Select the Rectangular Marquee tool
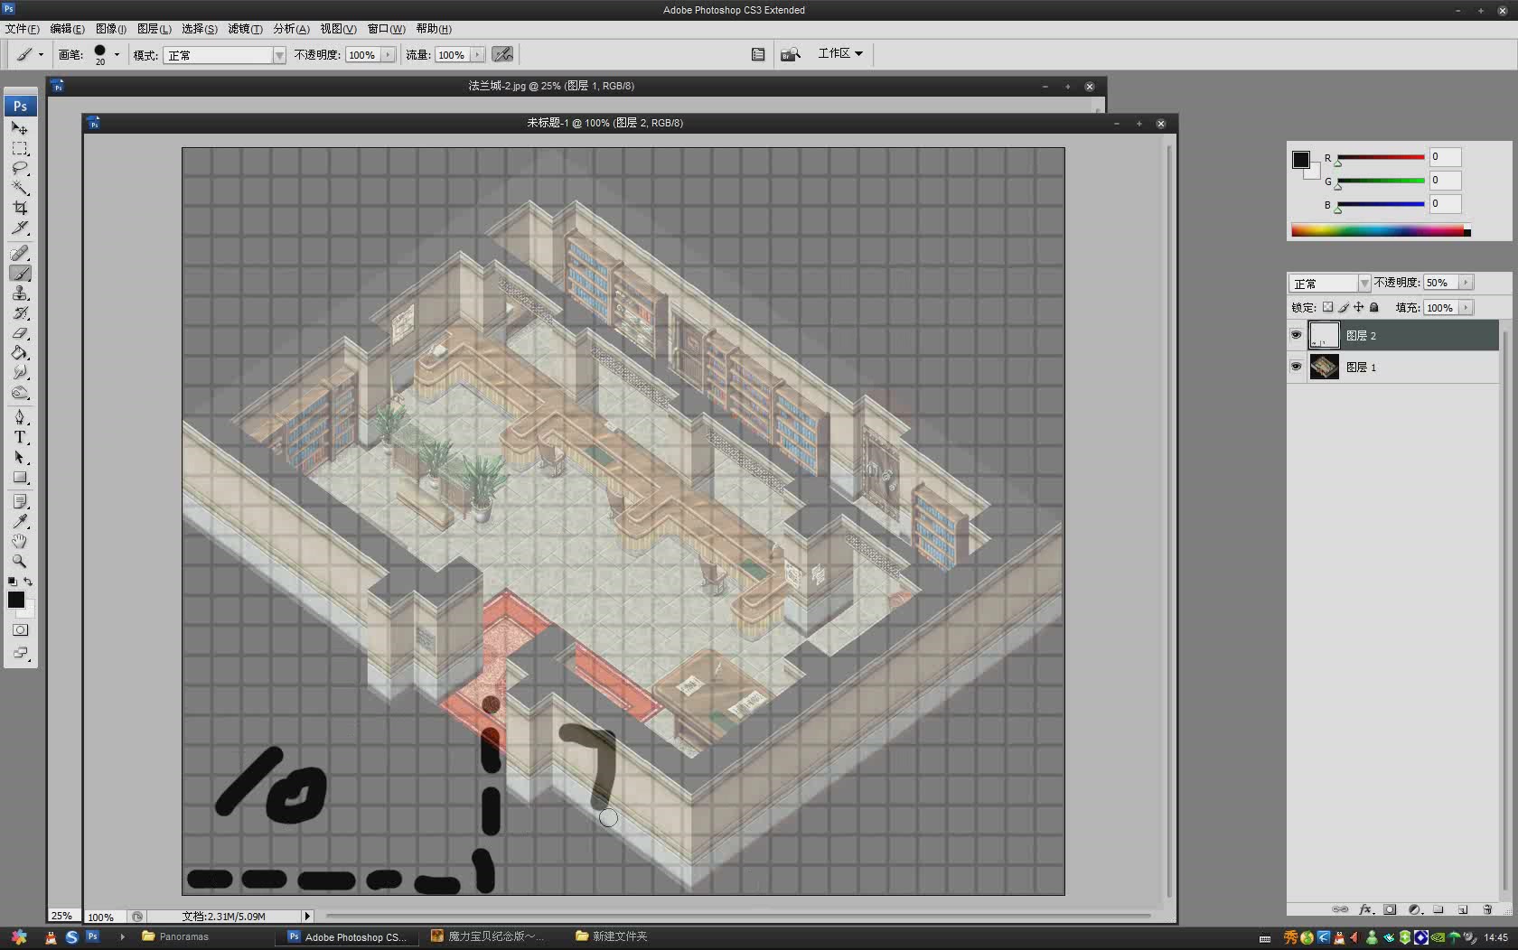 point(20,148)
